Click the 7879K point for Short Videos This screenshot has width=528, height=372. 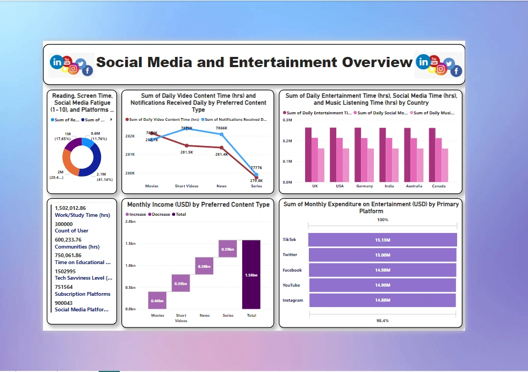186,128
